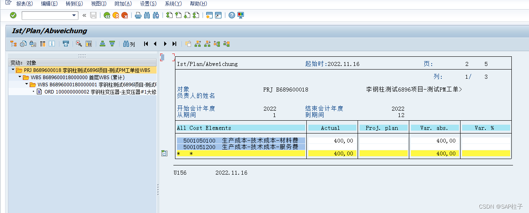Open the command field dropdown arrow
This screenshot has width=529, height=213.
tap(74, 15)
